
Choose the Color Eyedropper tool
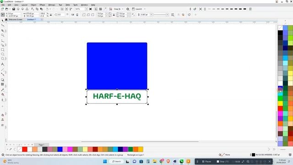(x=3, y=90)
